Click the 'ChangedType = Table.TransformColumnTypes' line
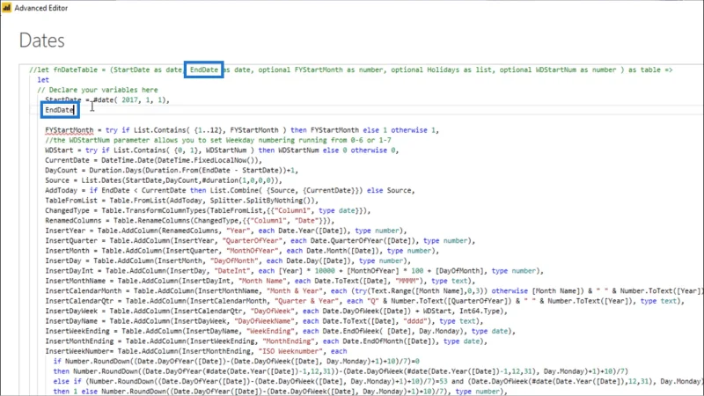The image size is (704, 396). 208,210
